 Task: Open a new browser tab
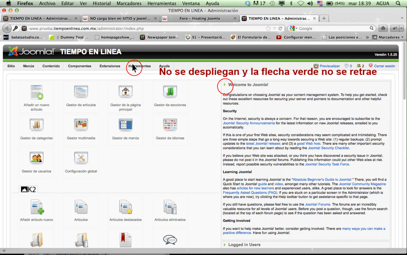[x=324, y=18]
